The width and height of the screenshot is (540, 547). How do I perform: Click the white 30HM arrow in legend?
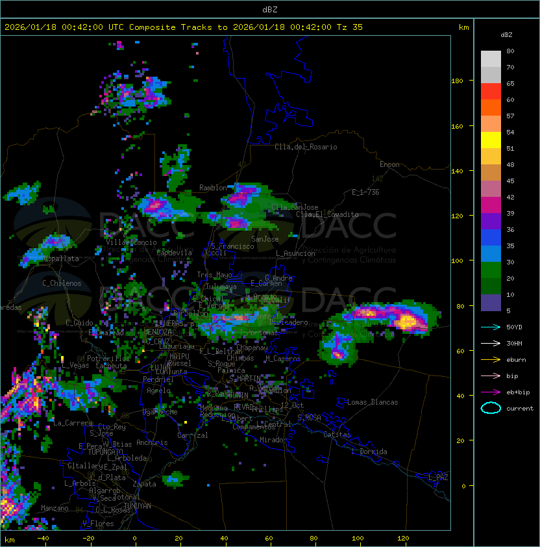point(491,343)
